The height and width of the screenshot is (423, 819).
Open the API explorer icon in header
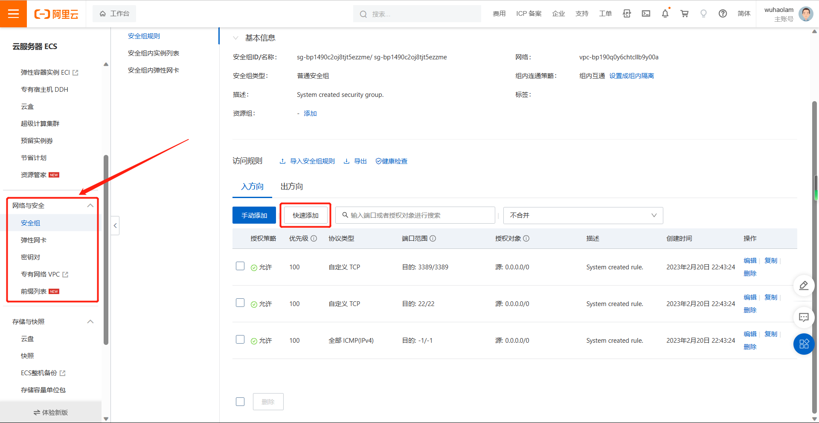627,14
